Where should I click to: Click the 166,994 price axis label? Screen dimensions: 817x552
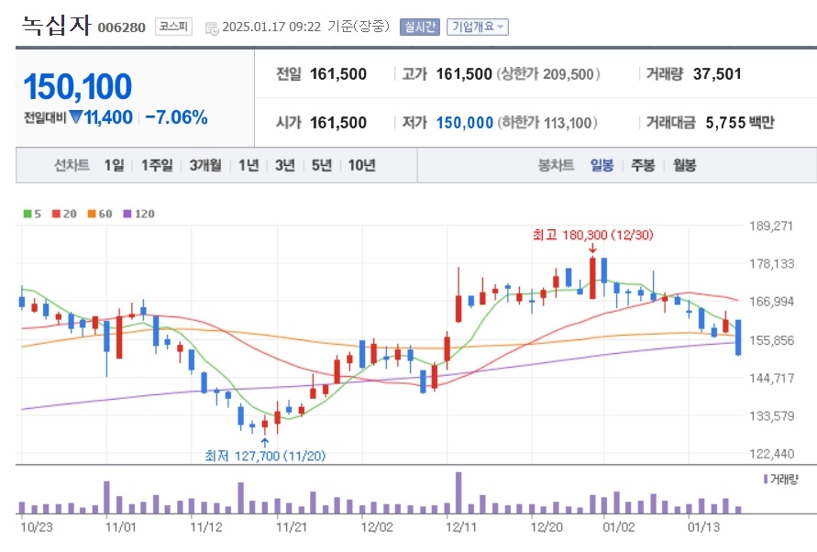pyautogui.click(x=772, y=302)
